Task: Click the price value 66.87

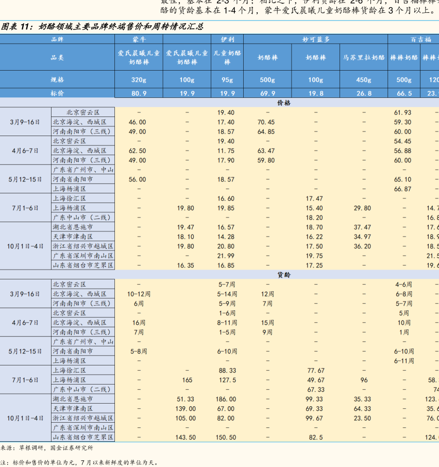Action: pyautogui.click(x=403, y=189)
